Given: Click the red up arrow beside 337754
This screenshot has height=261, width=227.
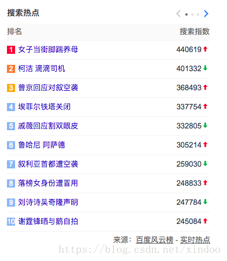Looking at the screenshot, I should coord(206,106).
